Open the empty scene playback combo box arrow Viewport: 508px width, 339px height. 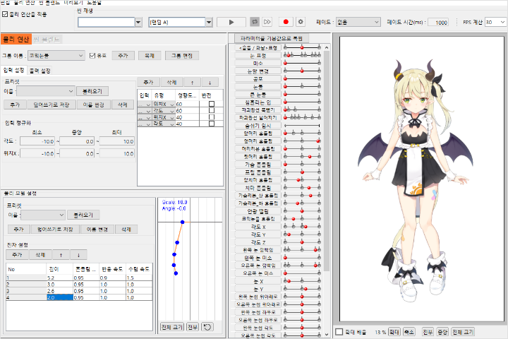138,22
